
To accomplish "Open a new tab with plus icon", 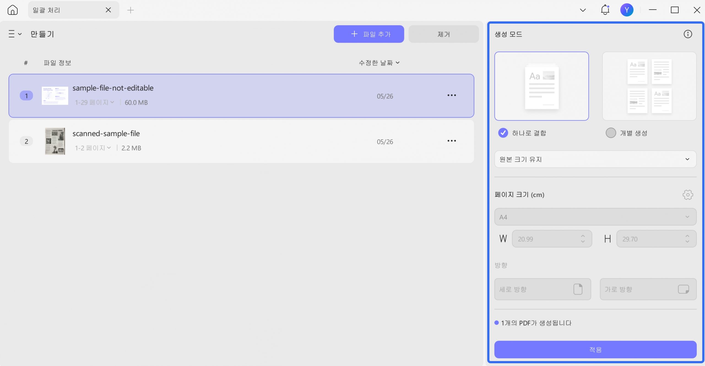I will coord(131,10).
